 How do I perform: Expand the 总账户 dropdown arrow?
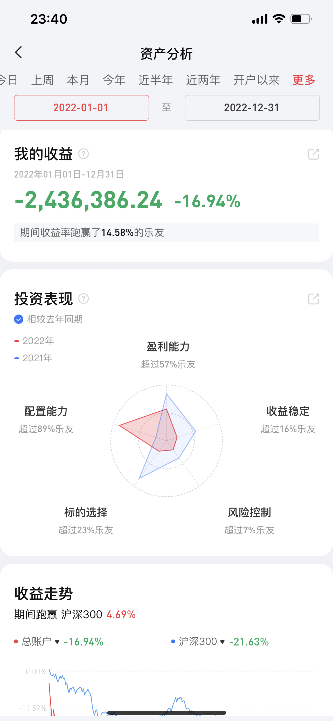(x=57, y=642)
